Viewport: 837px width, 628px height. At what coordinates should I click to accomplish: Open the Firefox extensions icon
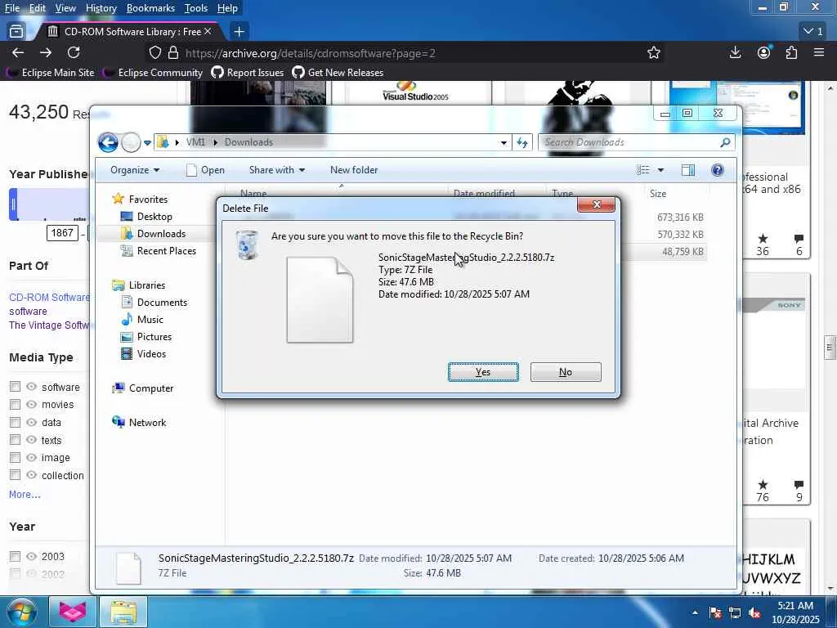click(791, 52)
